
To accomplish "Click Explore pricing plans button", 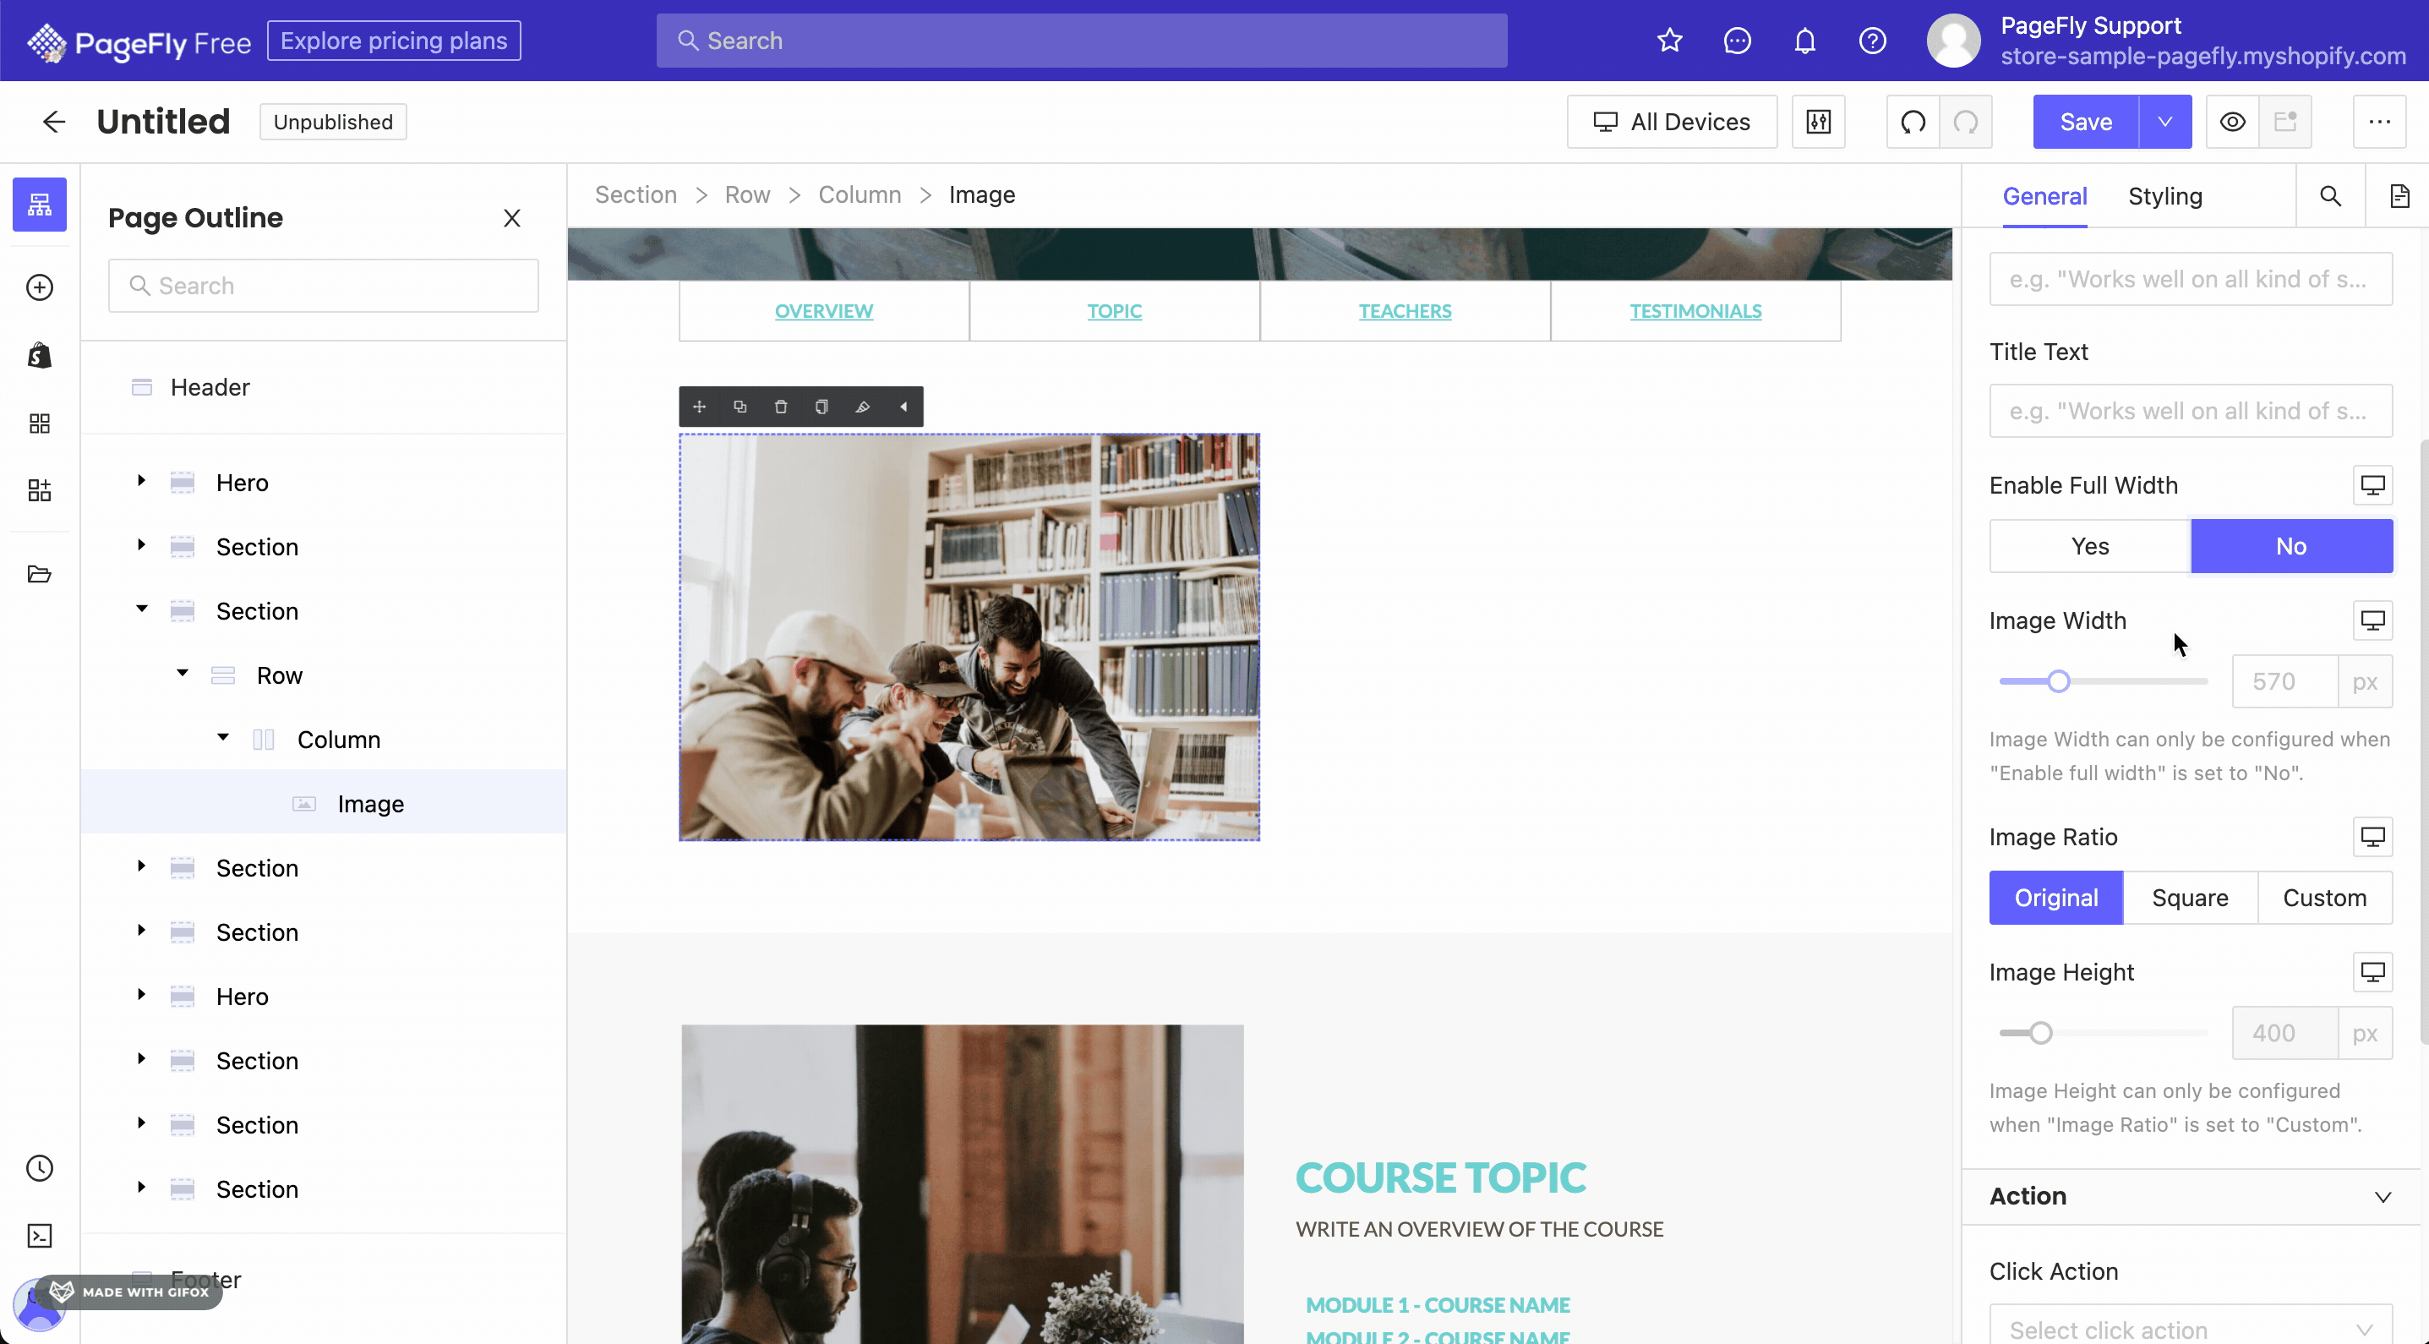I will coord(394,41).
